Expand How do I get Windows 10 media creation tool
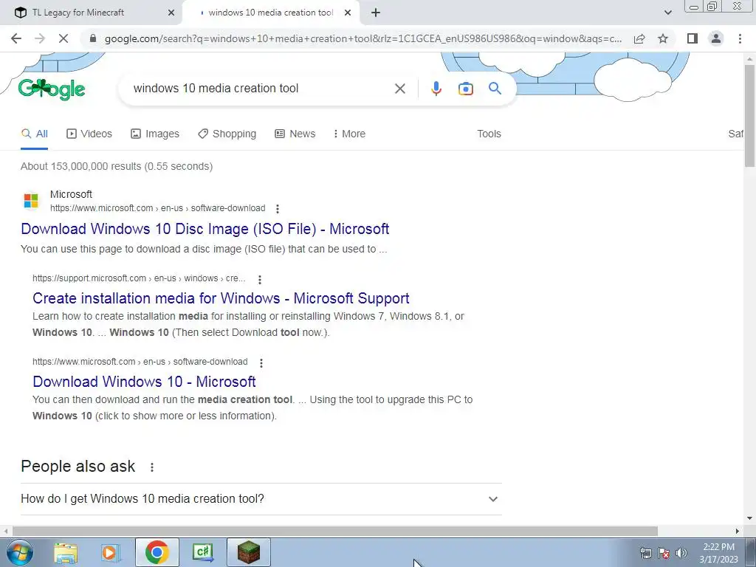The width and height of the screenshot is (756, 567). pyautogui.click(x=261, y=499)
